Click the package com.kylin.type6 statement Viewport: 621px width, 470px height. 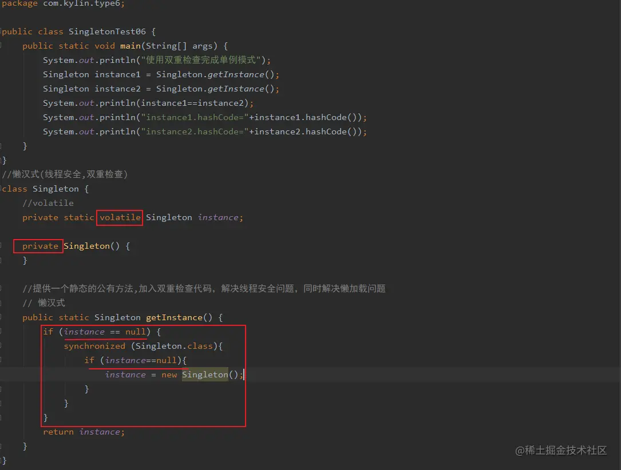click(x=64, y=3)
